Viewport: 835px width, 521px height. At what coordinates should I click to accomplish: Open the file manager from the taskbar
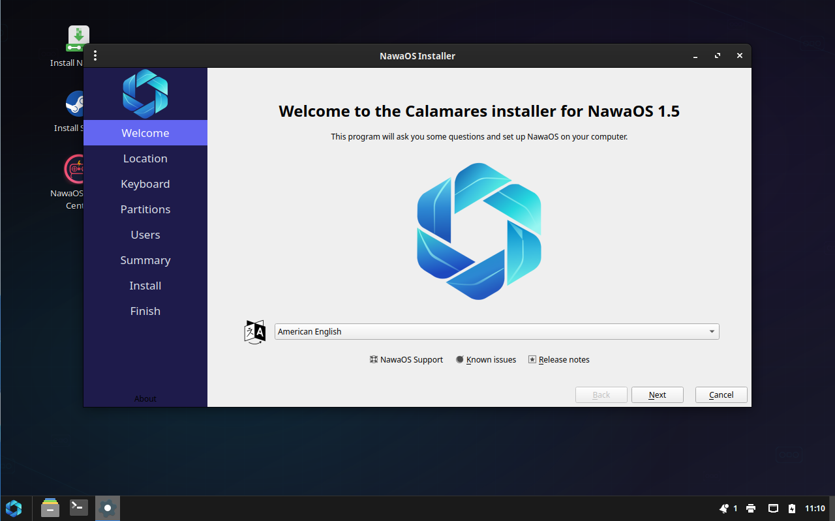(50, 508)
